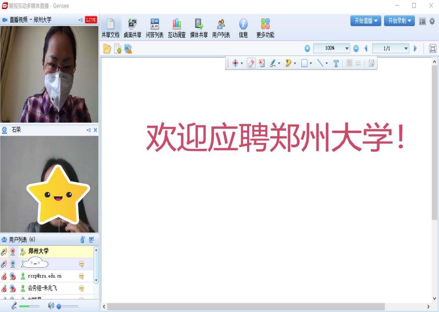This screenshot has height=312, width=439.
Task: Click the laser pointer tool
Action: (x=235, y=63)
